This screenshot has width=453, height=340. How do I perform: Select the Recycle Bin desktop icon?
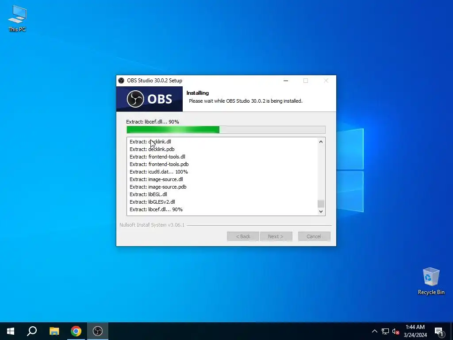click(431, 281)
